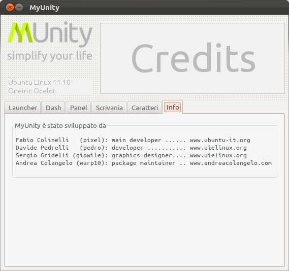
Task: Click the www.andreacolangelo.com text
Action: pos(231,163)
